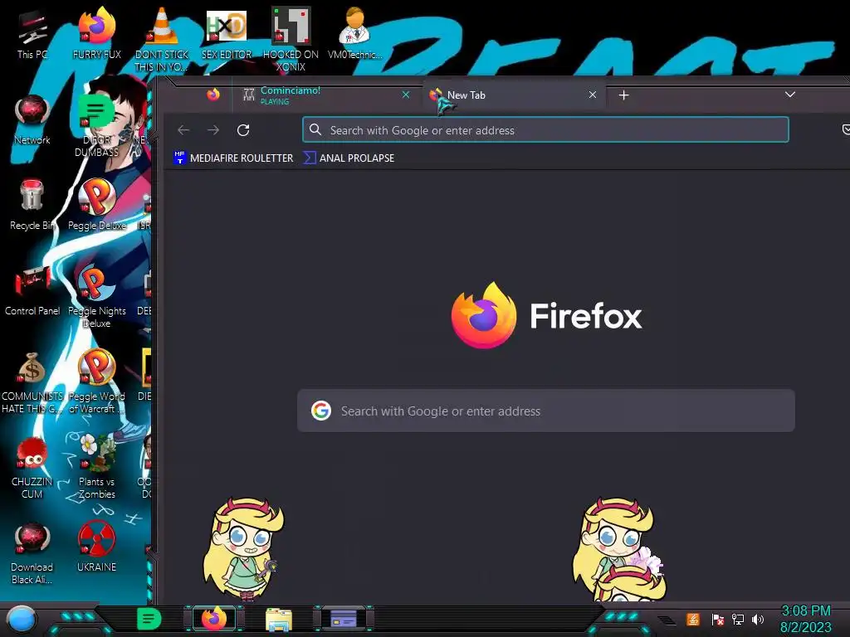Open the VLC cone desktop shortcut
The height and width of the screenshot is (637, 850).
[162, 39]
